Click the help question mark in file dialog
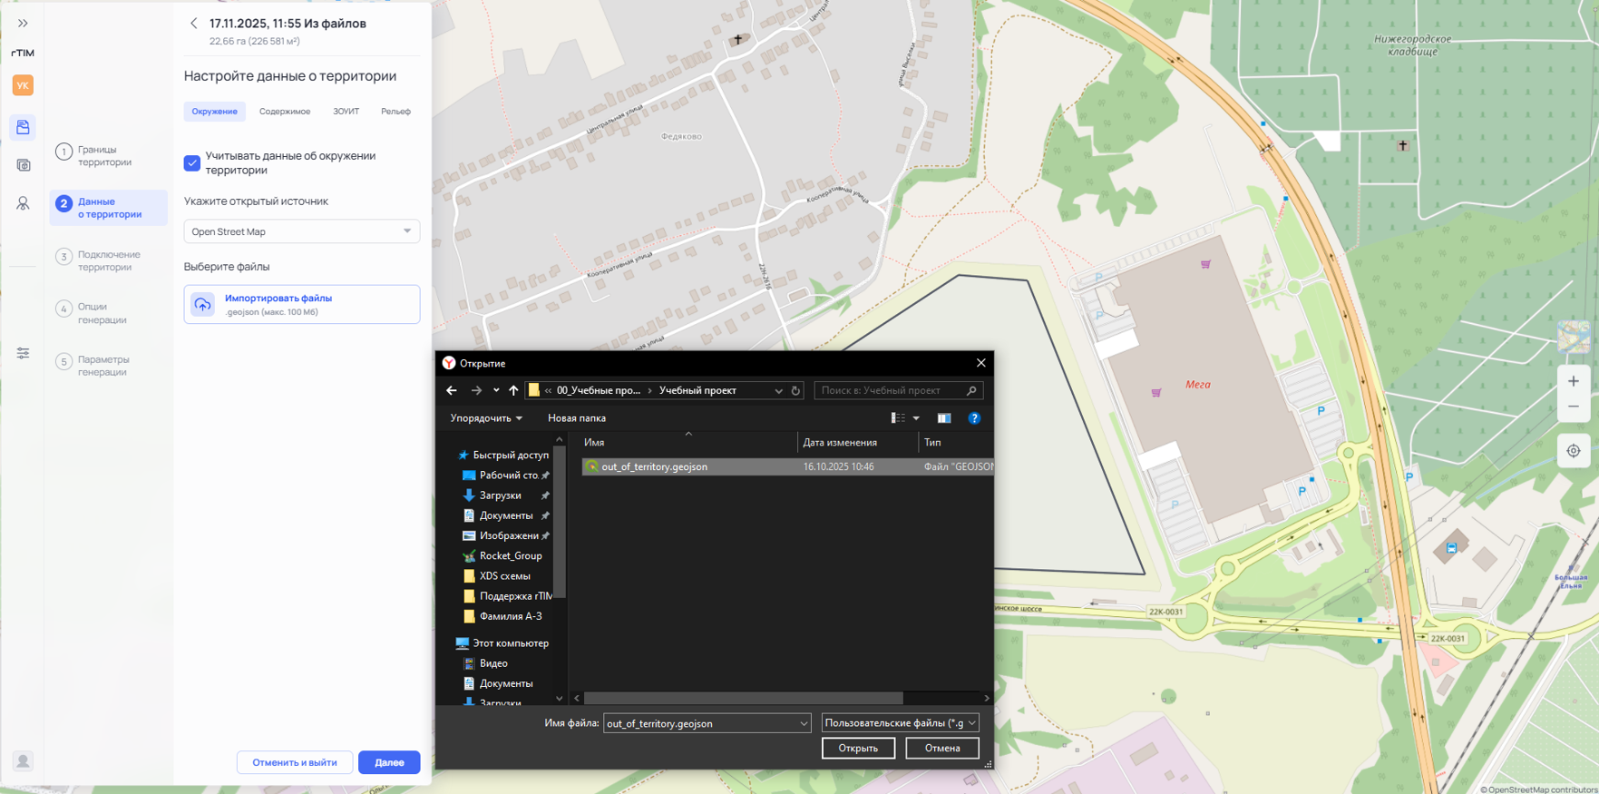 (x=974, y=418)
